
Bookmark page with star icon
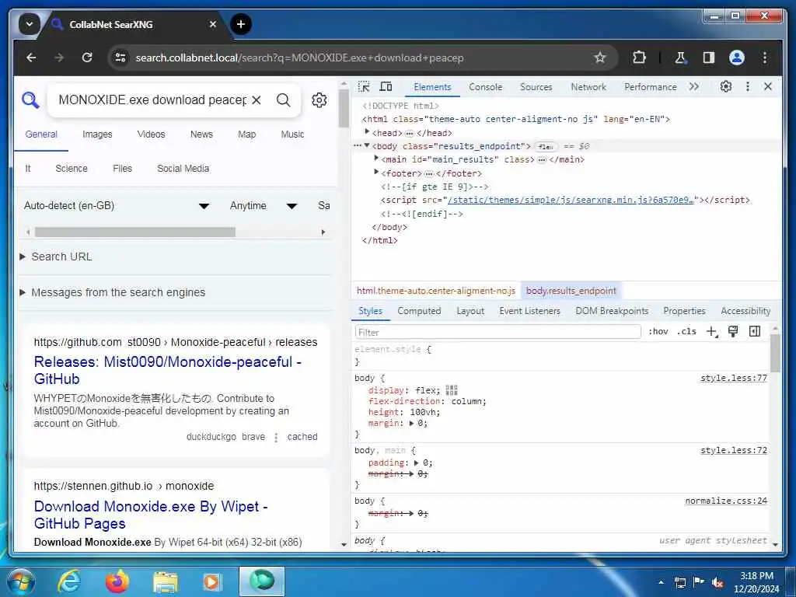[x=600, y=58]
